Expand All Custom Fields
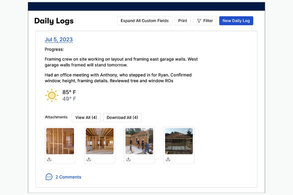293x195 pixels. click(144, 21)
